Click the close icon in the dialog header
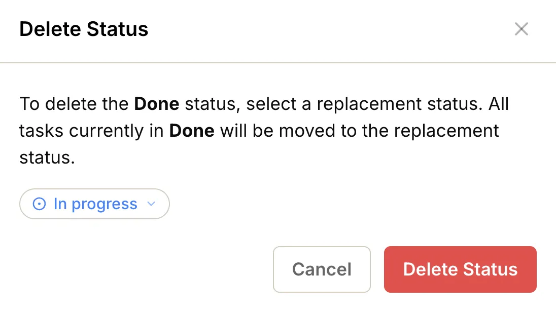The image size is (556, 315). tap(522, 29)
